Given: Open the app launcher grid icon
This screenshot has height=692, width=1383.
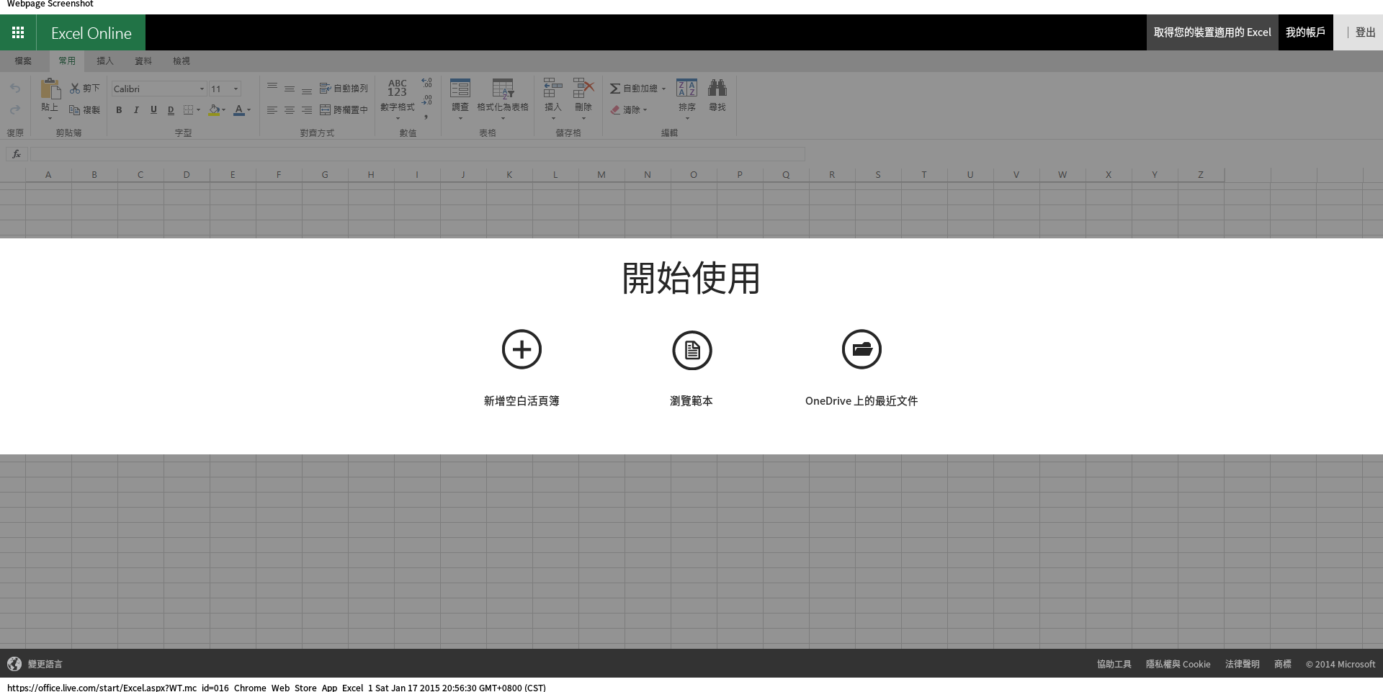Looking at the screenshot, I should (x=18, y=32).
